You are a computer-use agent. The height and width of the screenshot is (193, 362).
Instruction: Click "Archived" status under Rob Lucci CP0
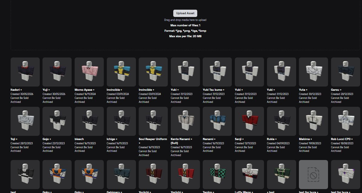[336, 151]
